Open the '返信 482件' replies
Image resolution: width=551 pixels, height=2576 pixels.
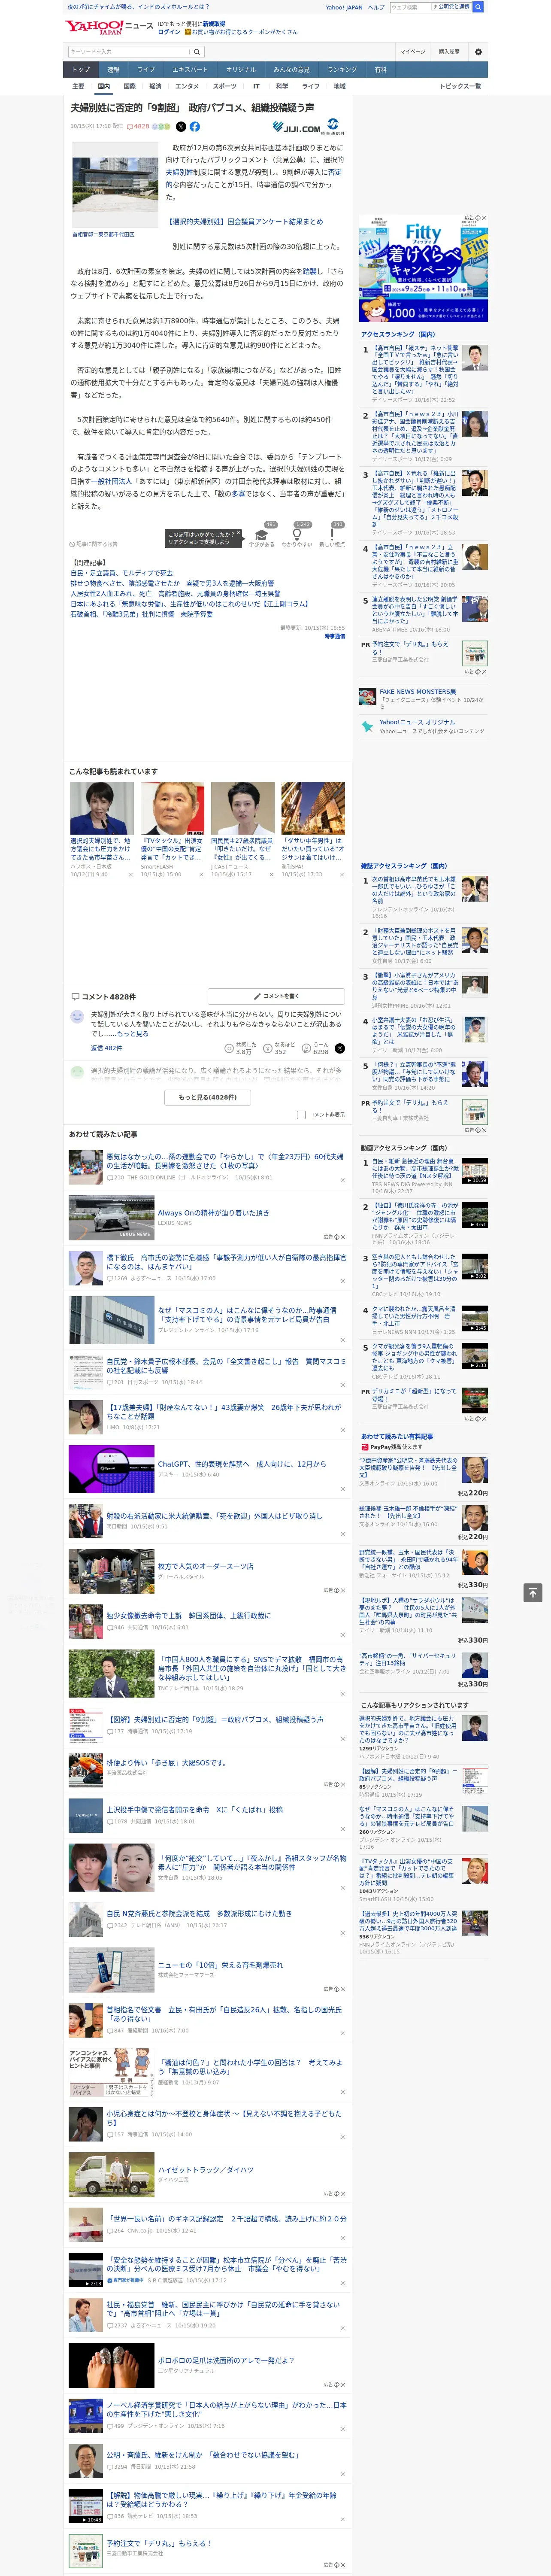[x=106, y=1048]
